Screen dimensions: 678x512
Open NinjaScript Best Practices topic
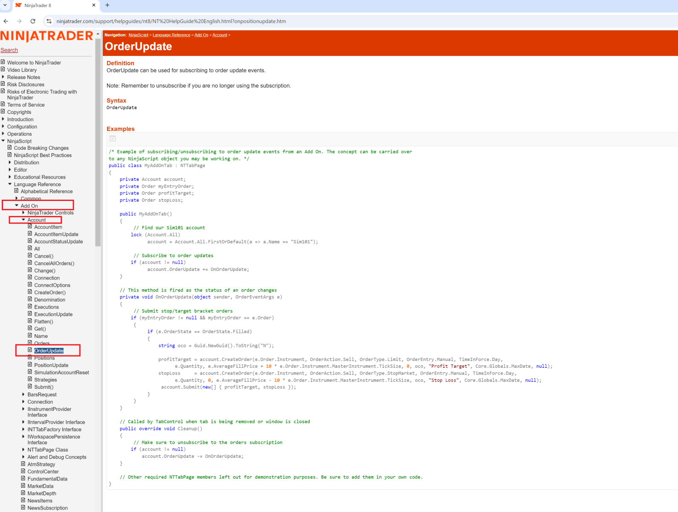[43, 155]
